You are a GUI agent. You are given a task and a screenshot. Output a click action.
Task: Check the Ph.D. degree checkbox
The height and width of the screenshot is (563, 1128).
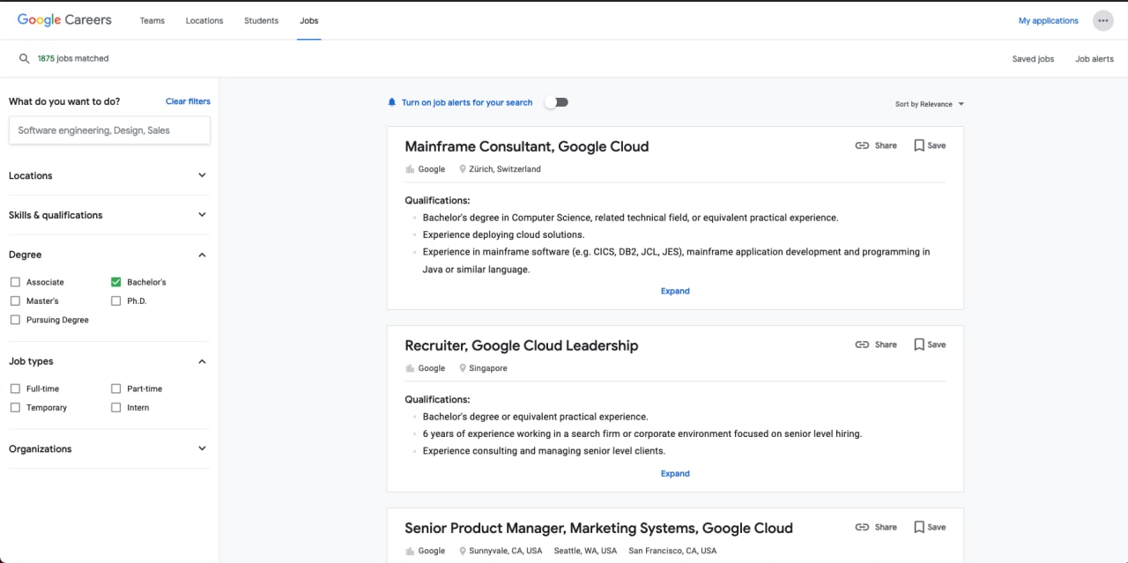[116, 300]
